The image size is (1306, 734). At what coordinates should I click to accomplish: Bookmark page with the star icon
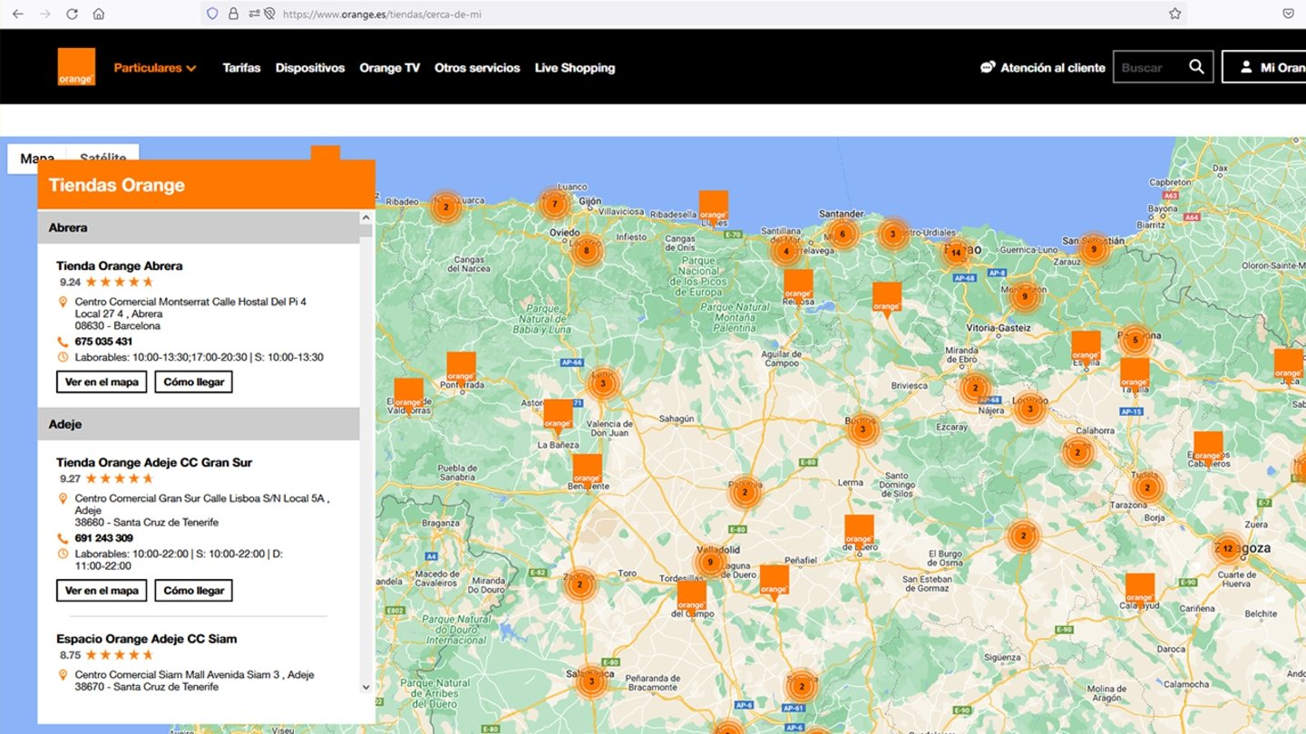[1175, 14]
